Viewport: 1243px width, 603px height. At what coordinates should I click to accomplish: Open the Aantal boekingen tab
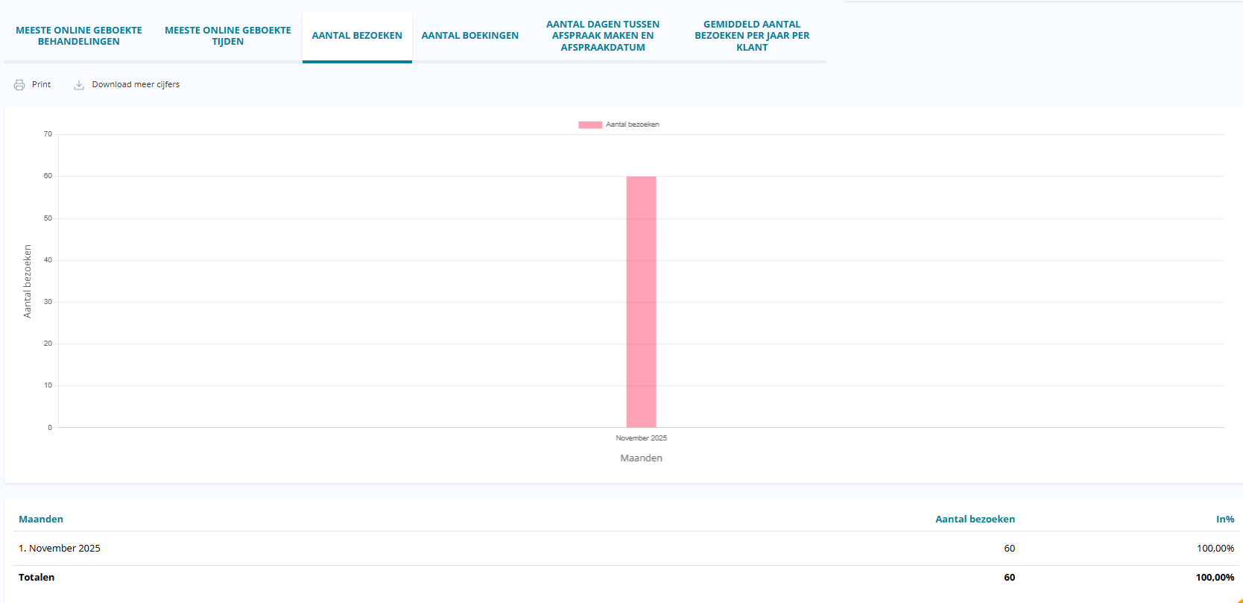point(470,36)
